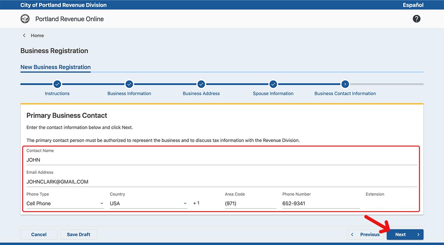This screenshot has height=245, width=444.
Task: Click the Spouse Information step checkmark circle
Action: (x=273, y=84)
